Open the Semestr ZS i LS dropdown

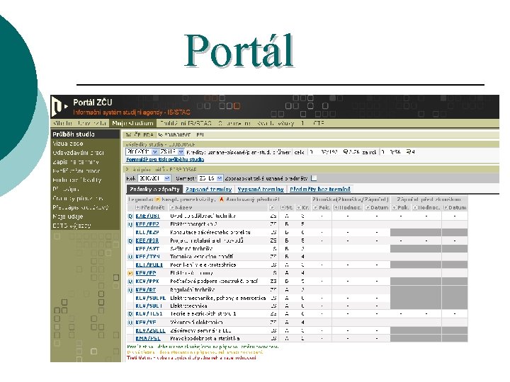[210, 178]
